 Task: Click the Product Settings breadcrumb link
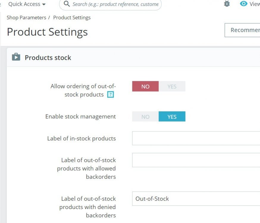(x=72, y=18)
